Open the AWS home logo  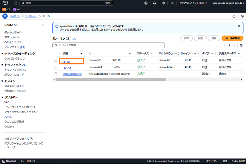point(5,3)
